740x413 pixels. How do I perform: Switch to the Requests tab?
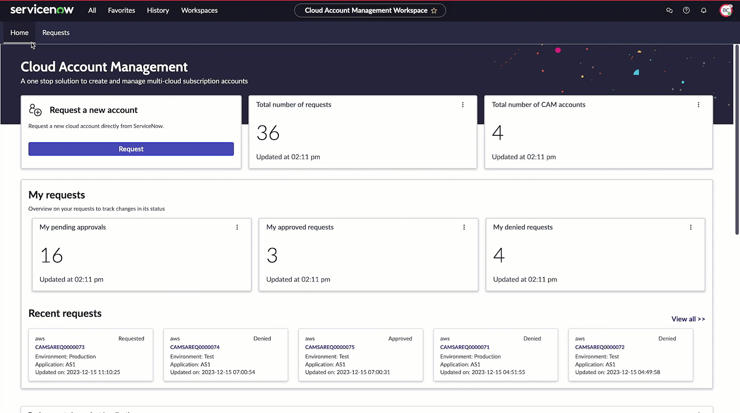pyautogui.click(x=56, y=33)
